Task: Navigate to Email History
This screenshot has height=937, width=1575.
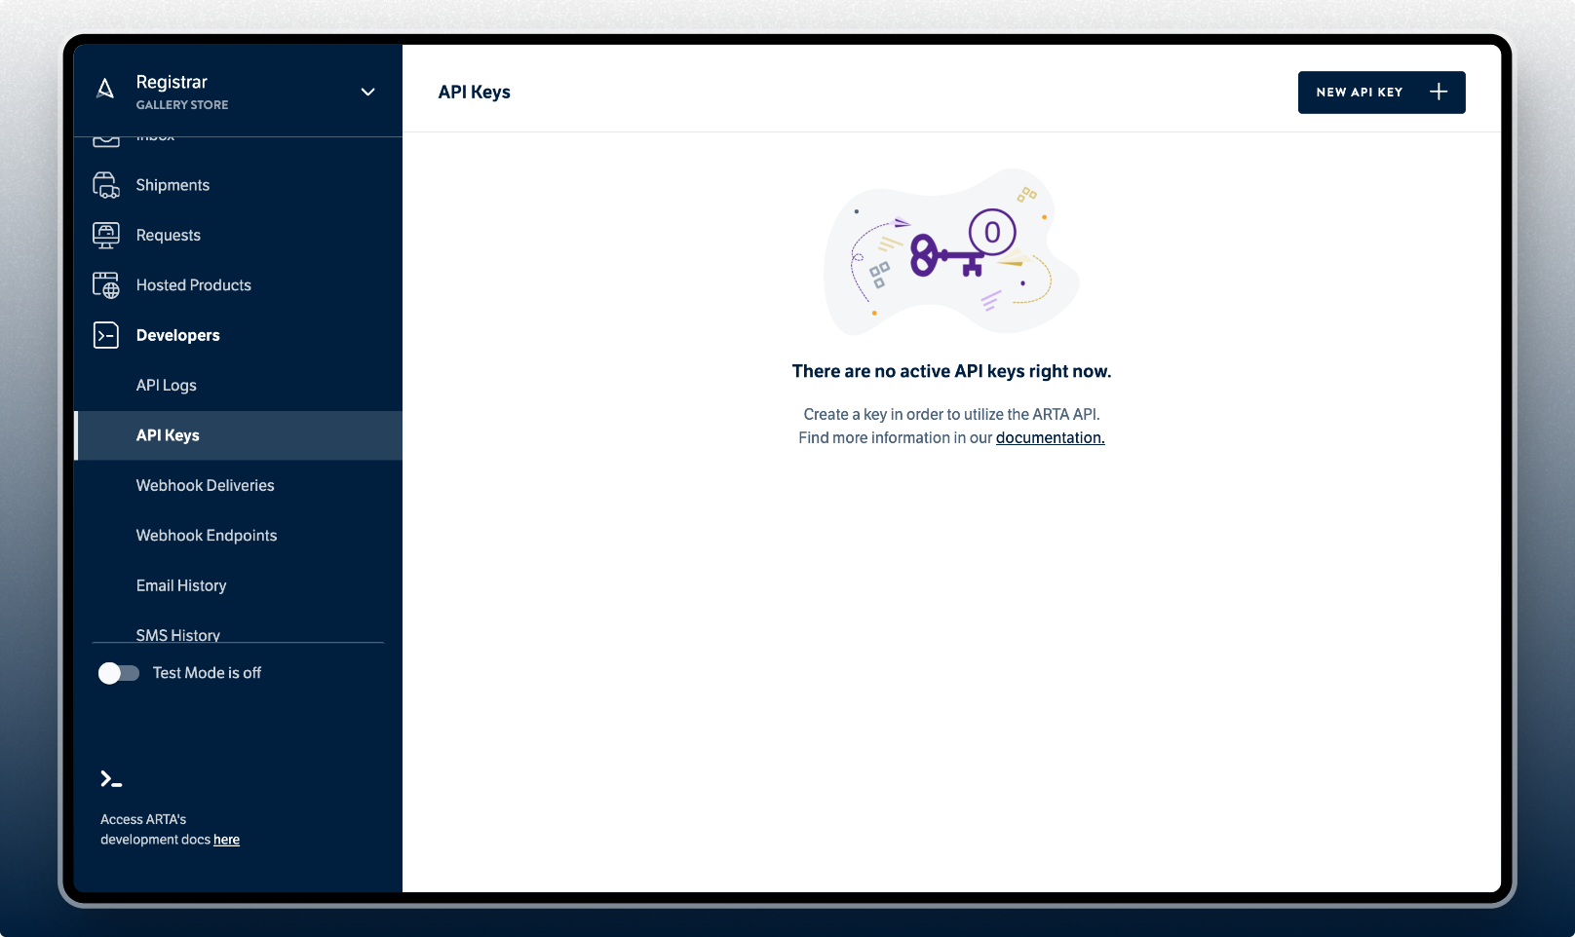Action: [x=181, y=585]
